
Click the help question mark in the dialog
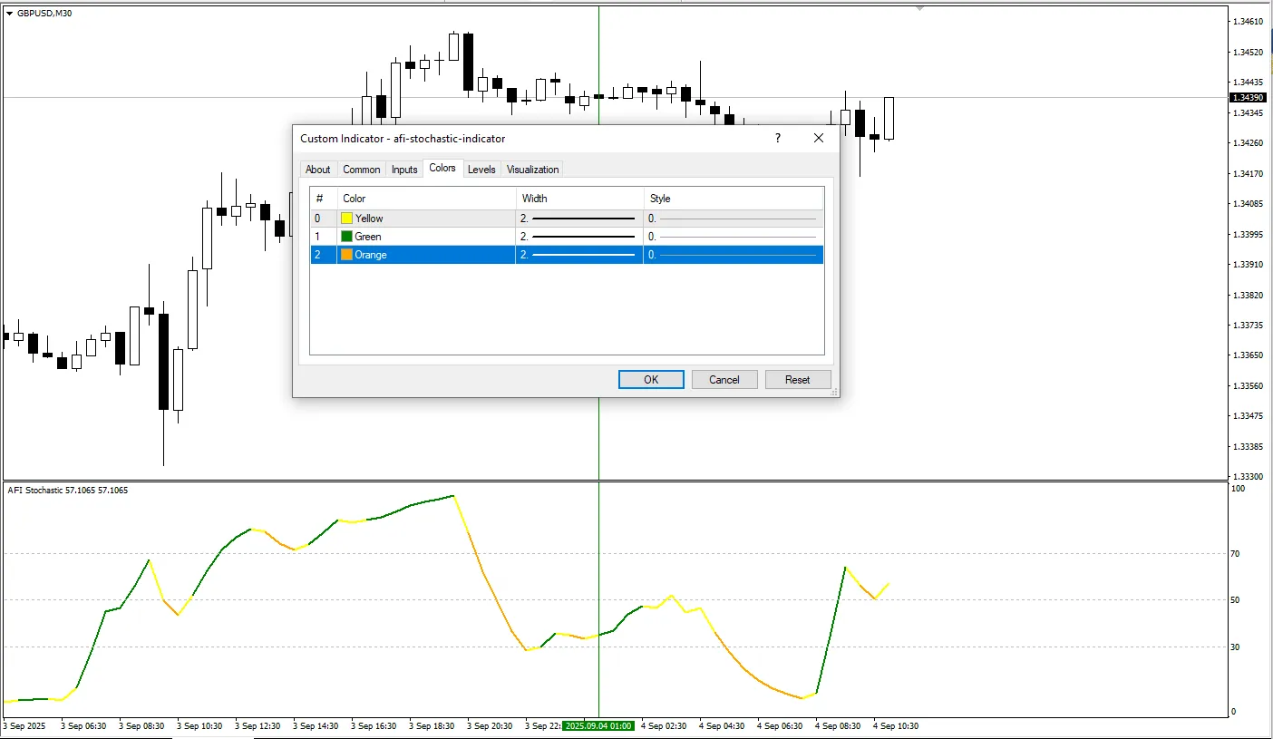pos(777,138)
